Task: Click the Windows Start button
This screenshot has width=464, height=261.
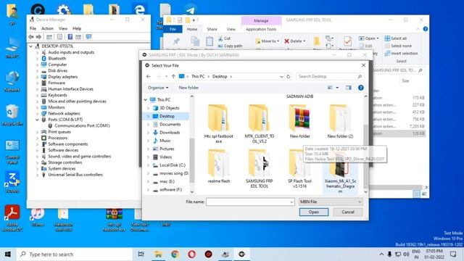Action: pyautogui.click(x=8, y=254)
